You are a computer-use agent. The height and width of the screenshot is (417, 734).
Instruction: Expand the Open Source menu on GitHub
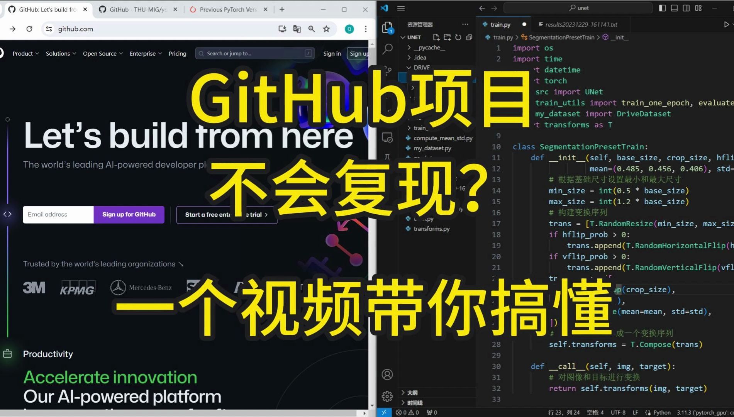(x=103, y=54)
